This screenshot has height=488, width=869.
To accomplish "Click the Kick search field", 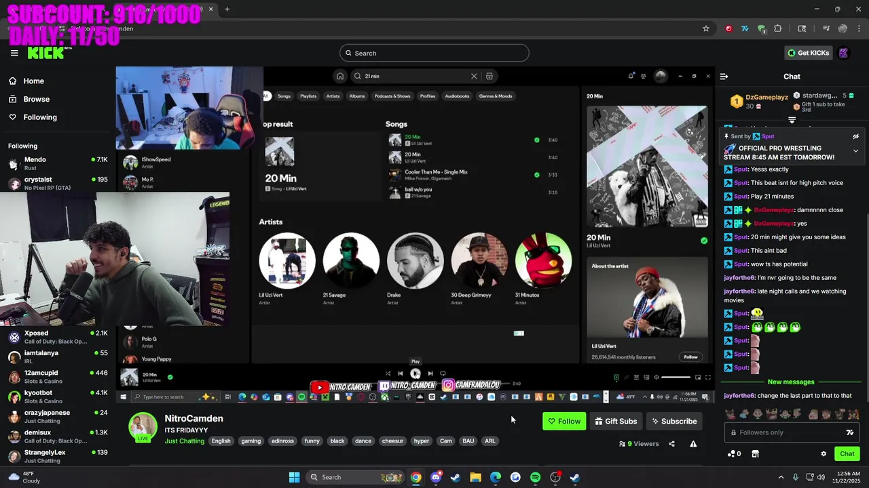I will pos(434,53).
